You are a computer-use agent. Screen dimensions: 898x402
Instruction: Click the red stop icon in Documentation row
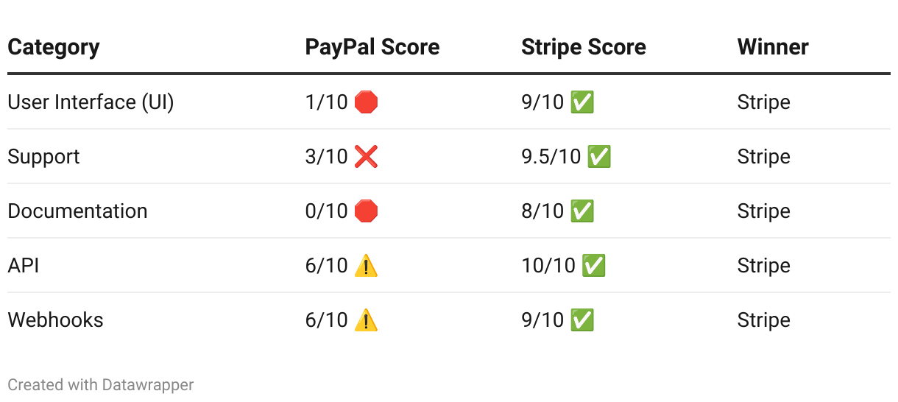click(366, 211)
